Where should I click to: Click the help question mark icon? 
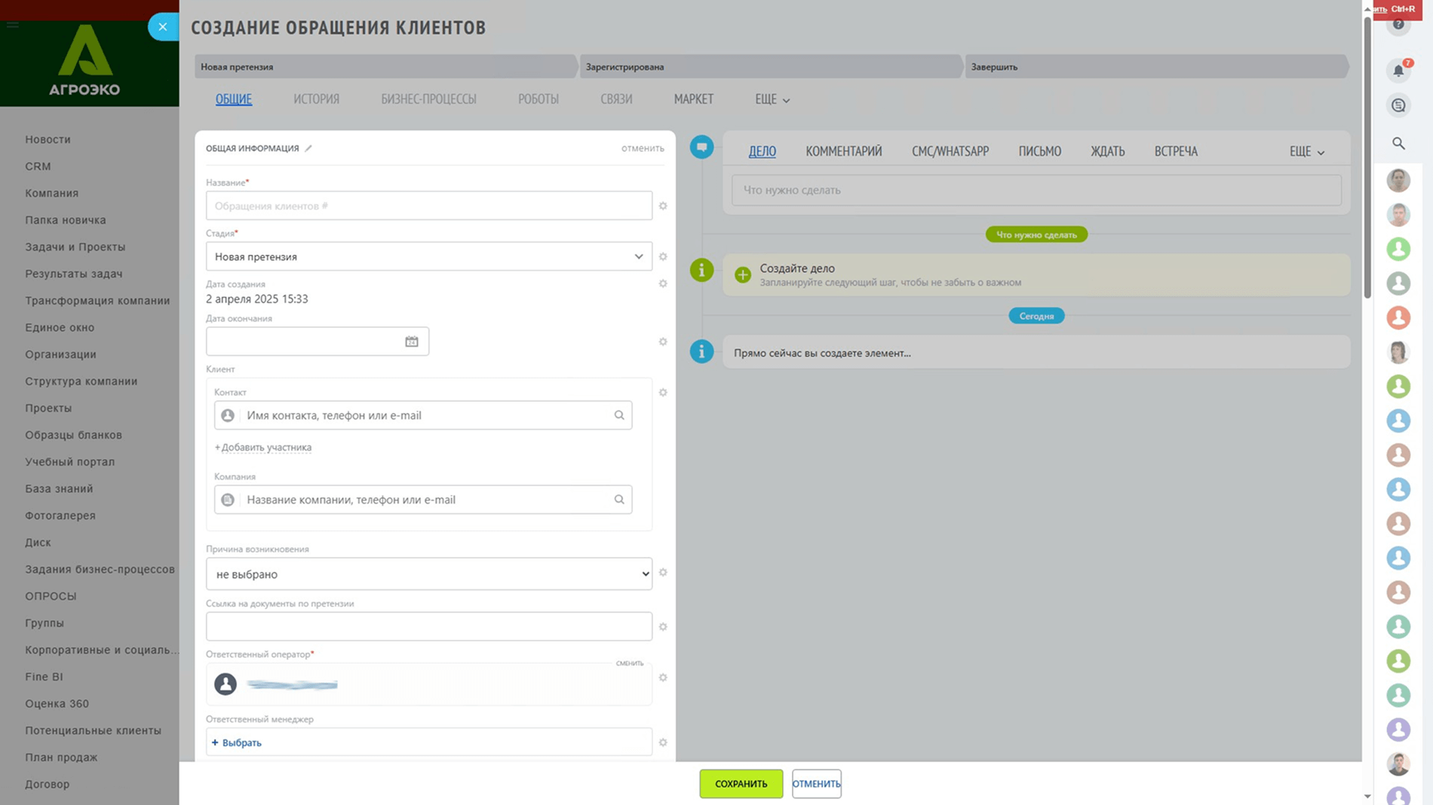point(1398,25)
